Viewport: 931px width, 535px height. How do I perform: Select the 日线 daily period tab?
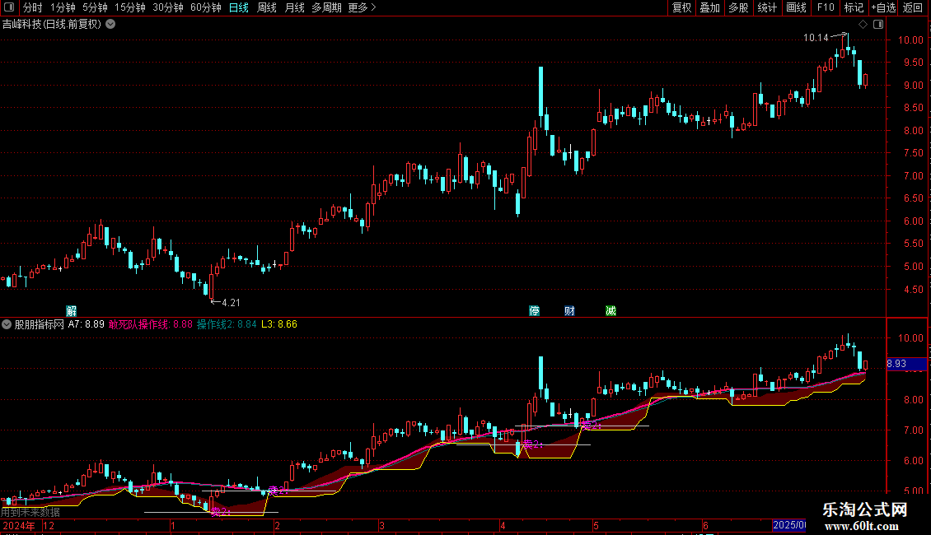click(x=239, y=7)
